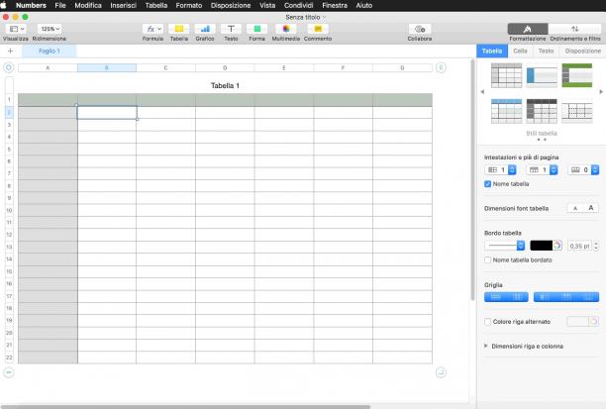Screen dimensions: 606x409
Task: Switch to the Tabella inspector tab
Action: [x=492, y=51]
